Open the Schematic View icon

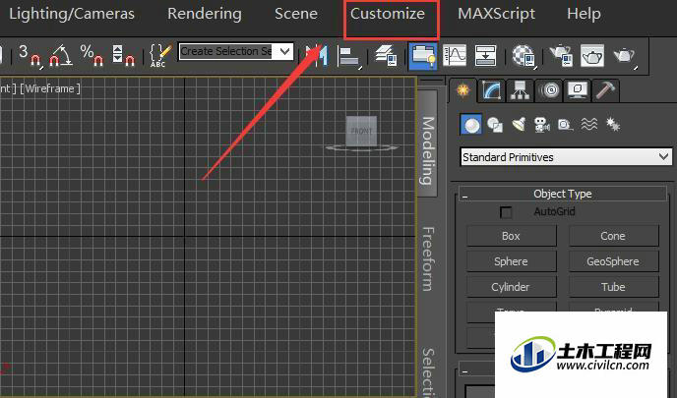(x=485, y=55)
